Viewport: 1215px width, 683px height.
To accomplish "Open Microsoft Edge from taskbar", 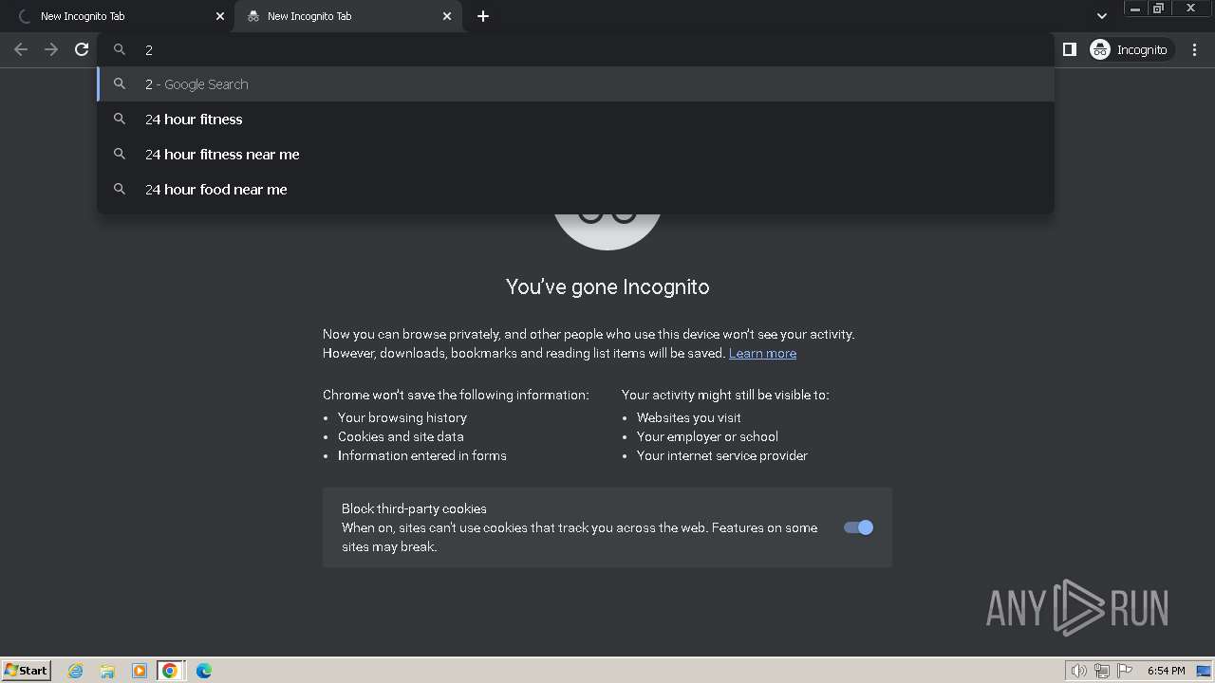I will coord(204,671).
